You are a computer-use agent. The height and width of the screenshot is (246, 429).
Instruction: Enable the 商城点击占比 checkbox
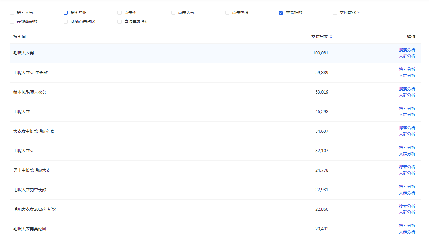coord(66,22)
